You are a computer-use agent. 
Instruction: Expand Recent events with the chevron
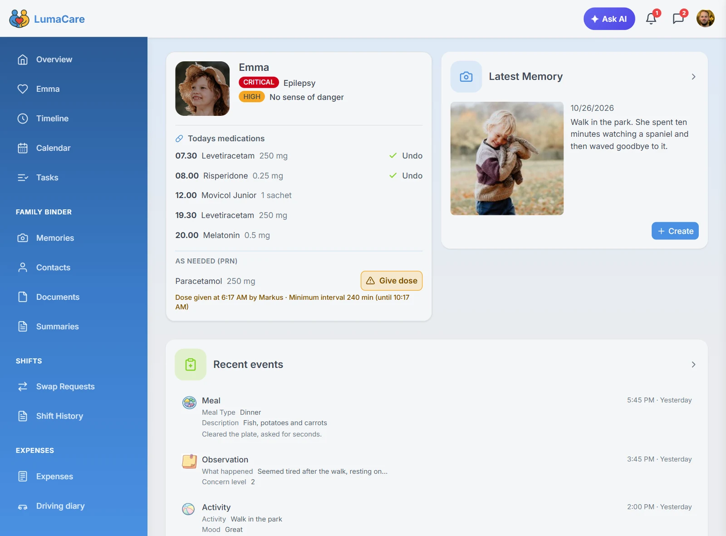pyautogui.click(x=693, y=365)
